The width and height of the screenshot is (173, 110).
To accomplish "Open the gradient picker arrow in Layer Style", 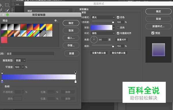I will click(x=114, y=28).
